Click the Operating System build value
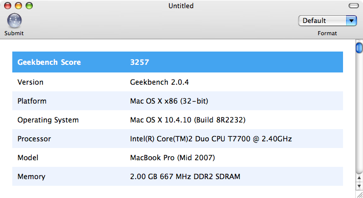 click(x=187, y=120)
